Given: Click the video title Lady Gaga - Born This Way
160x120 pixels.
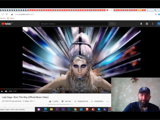Looking at the screenshot, I should (x=25, y=97).
